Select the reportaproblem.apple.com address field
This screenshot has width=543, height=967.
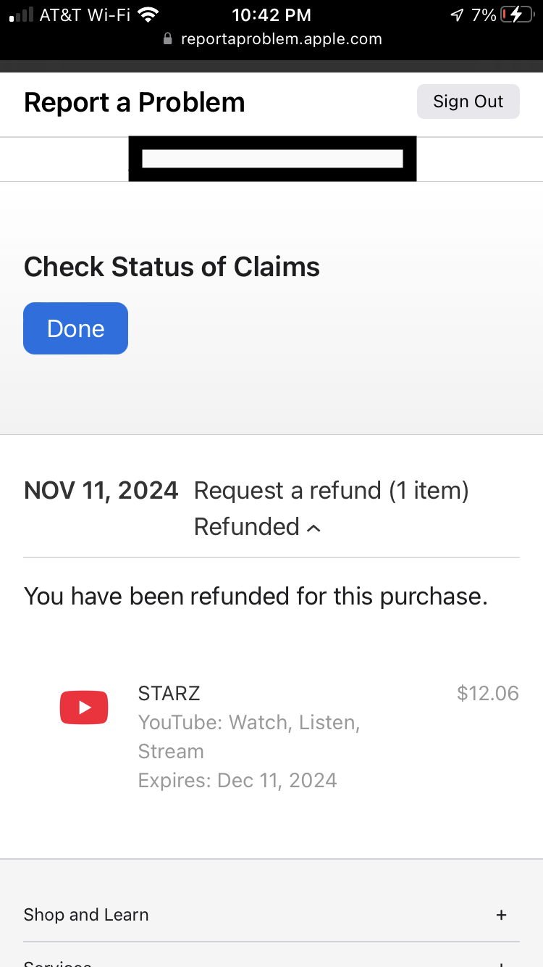coord(281,39)
